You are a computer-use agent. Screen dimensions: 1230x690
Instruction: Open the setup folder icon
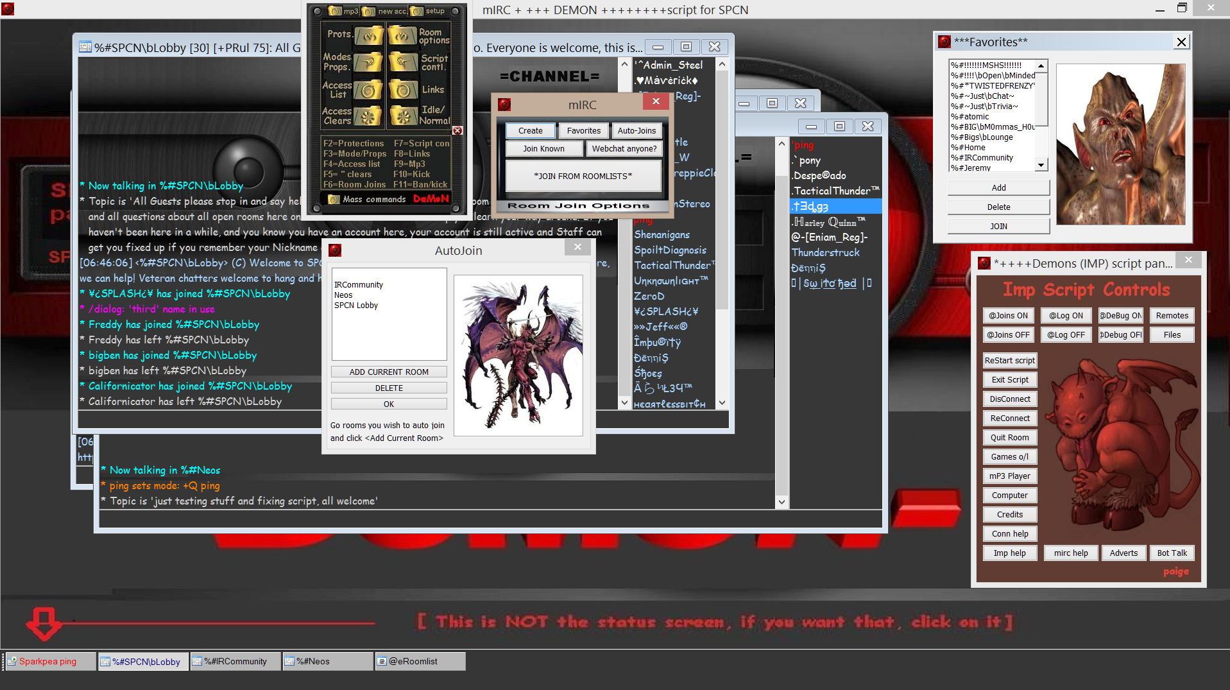click(x=417, y=11)
